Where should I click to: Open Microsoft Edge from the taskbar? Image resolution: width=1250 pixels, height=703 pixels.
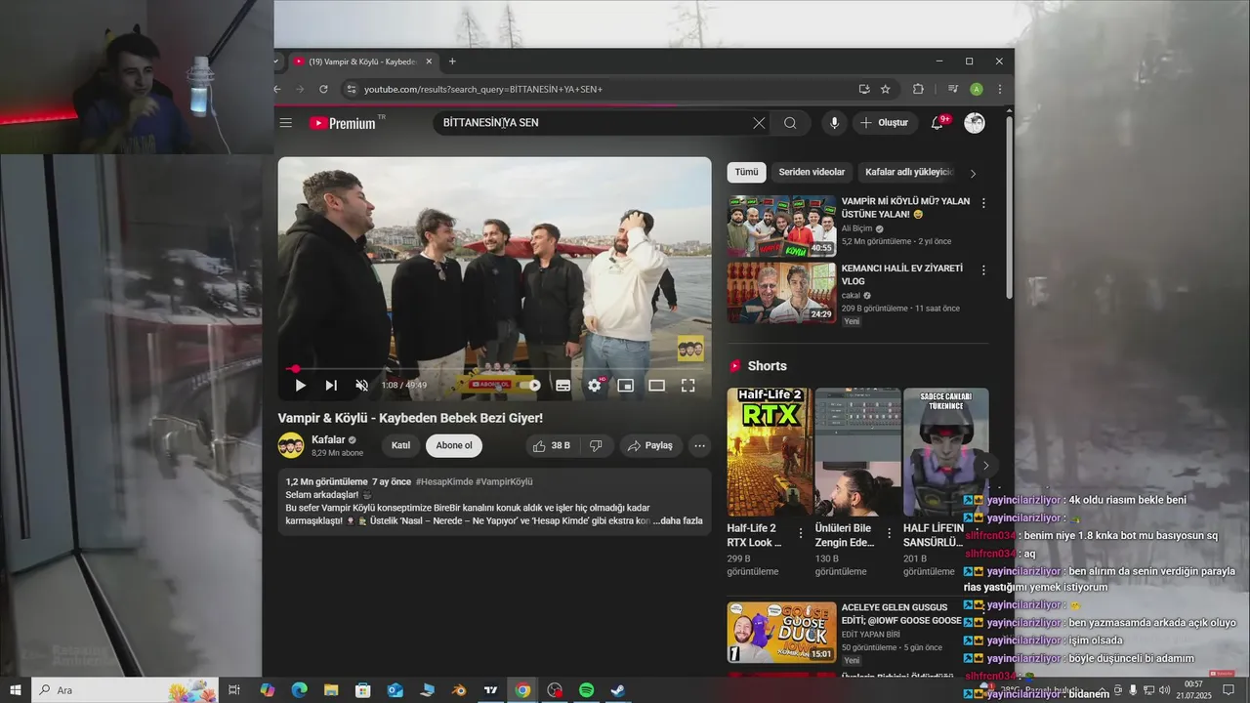point(299,690)
